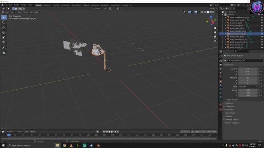Expand the Instancing panel

229,110
